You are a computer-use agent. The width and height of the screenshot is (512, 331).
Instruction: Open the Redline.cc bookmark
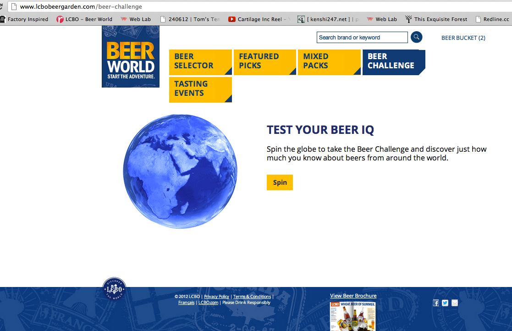[492, 19]
